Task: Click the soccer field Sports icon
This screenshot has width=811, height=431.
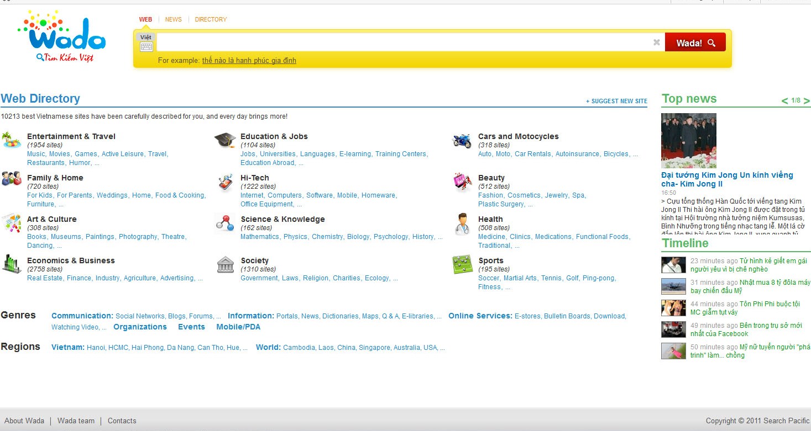Action: (x=462, y=264)
